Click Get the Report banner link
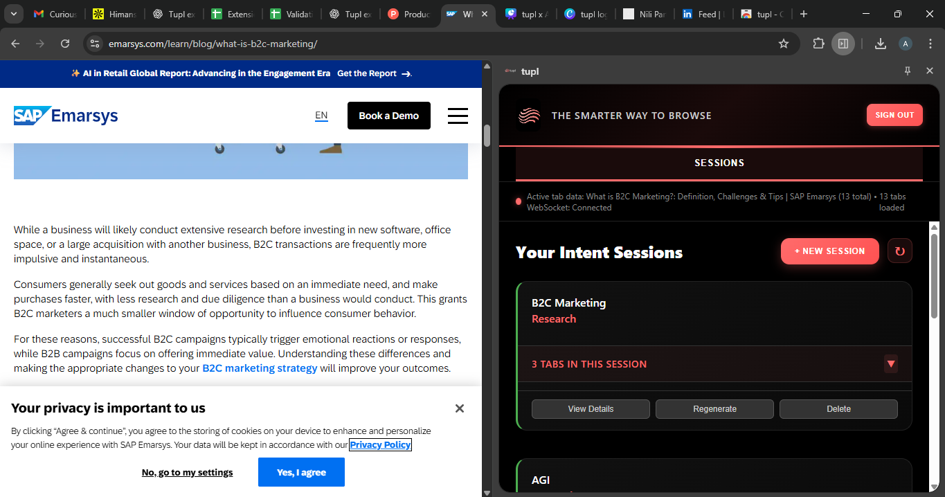This screenshot has width=945, height=497. coord(374,73)
